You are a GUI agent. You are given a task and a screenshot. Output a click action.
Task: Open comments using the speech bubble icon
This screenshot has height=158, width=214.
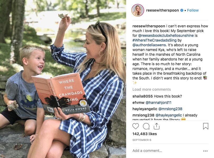(146, 126)
